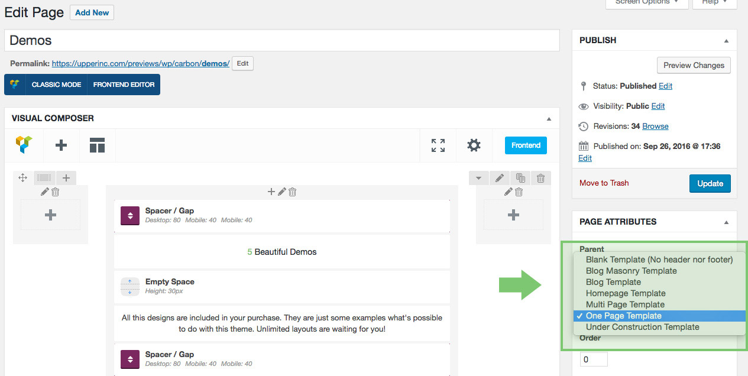Enter fullscreen mode in Visual Composer

(x=438, y=145)
